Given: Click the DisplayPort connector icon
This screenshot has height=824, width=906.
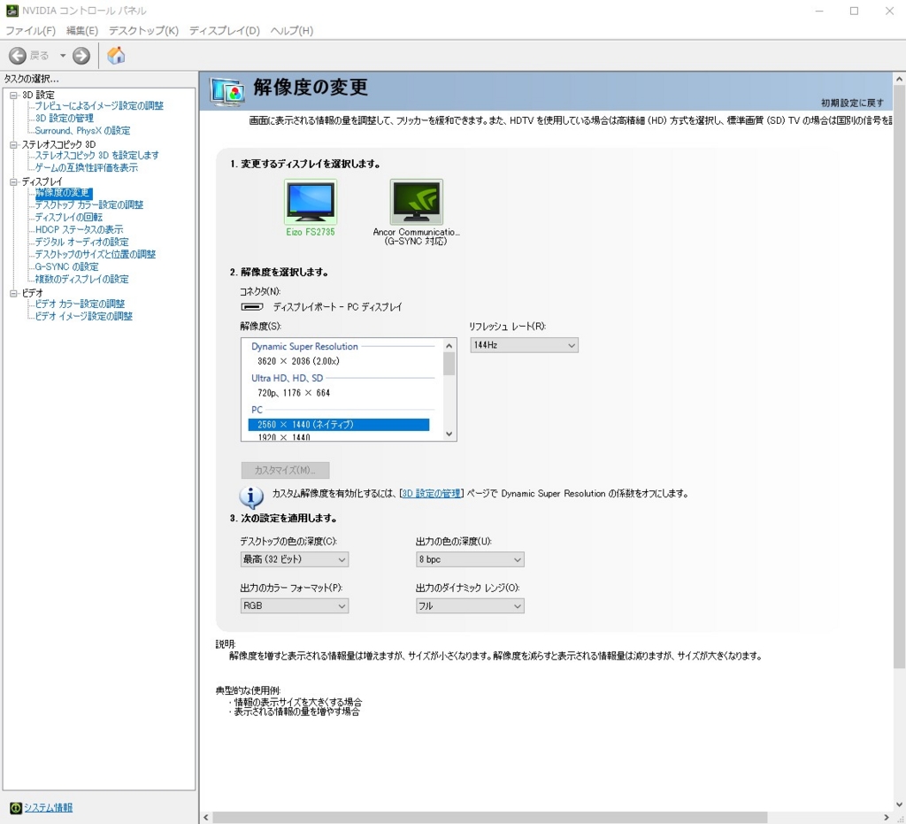Looking at the screenshot, I should tap(252, 307).
